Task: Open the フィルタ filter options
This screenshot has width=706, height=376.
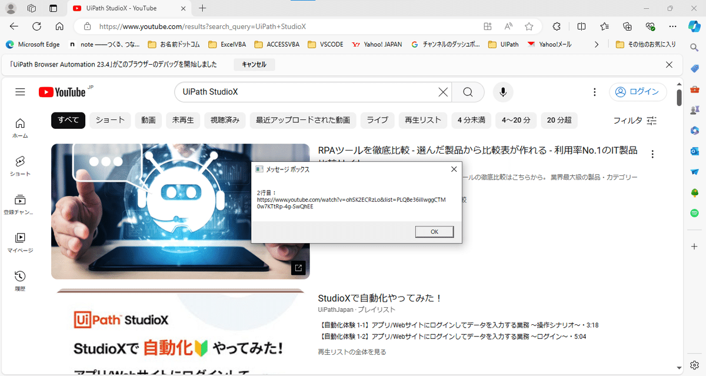Action: coord(635,120)
